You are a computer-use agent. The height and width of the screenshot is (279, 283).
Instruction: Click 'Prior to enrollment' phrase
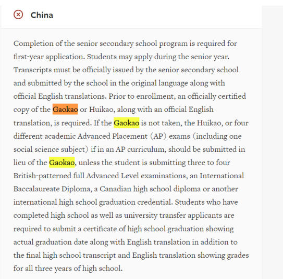[141, 96]
